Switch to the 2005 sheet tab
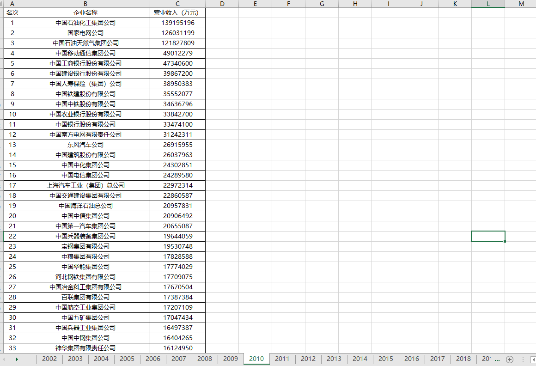Image resolution: width=536 pixels, height=366 pixels. pos(127,359)
